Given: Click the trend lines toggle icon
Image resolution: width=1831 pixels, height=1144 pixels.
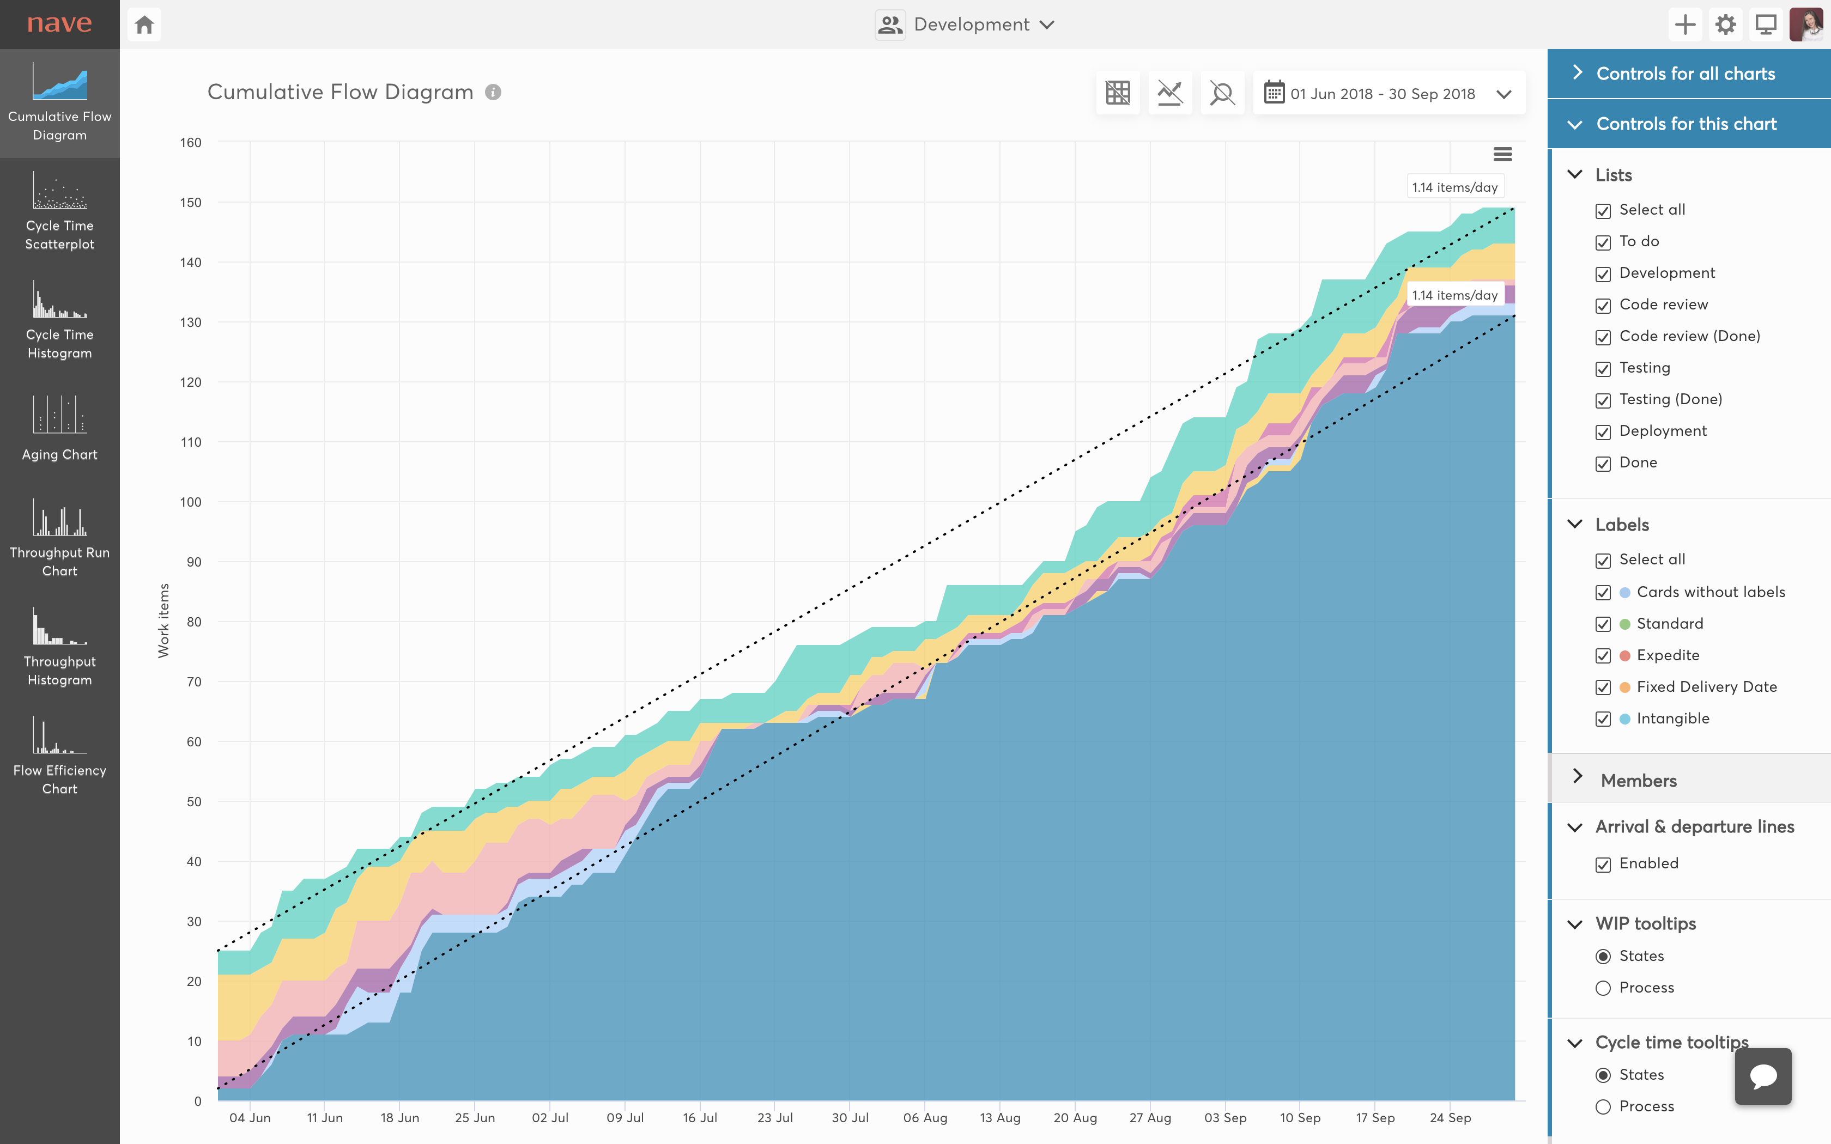Looking at the screenshot, I should pyautogui.click(x=1170, y=93).
